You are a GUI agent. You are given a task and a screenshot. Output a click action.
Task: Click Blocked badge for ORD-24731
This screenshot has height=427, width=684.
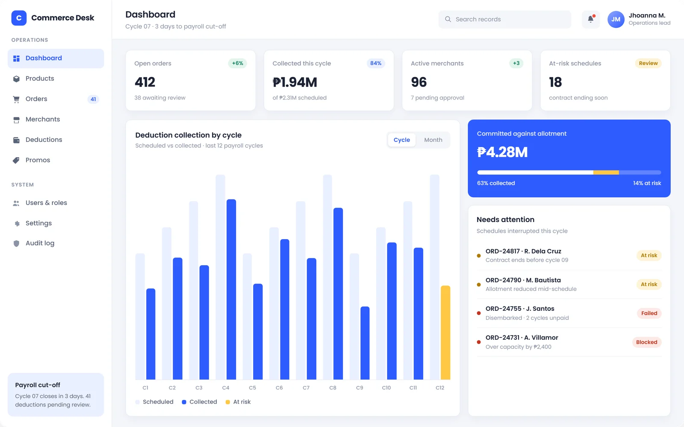[646, 342]
